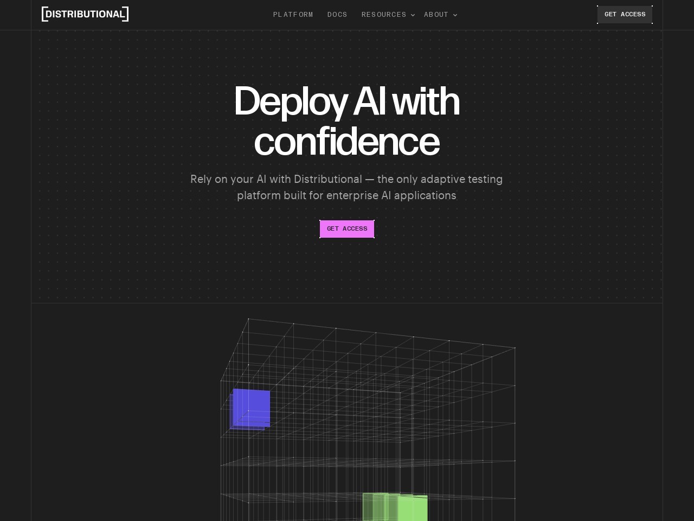Open the Resources menu

(384, 15)
